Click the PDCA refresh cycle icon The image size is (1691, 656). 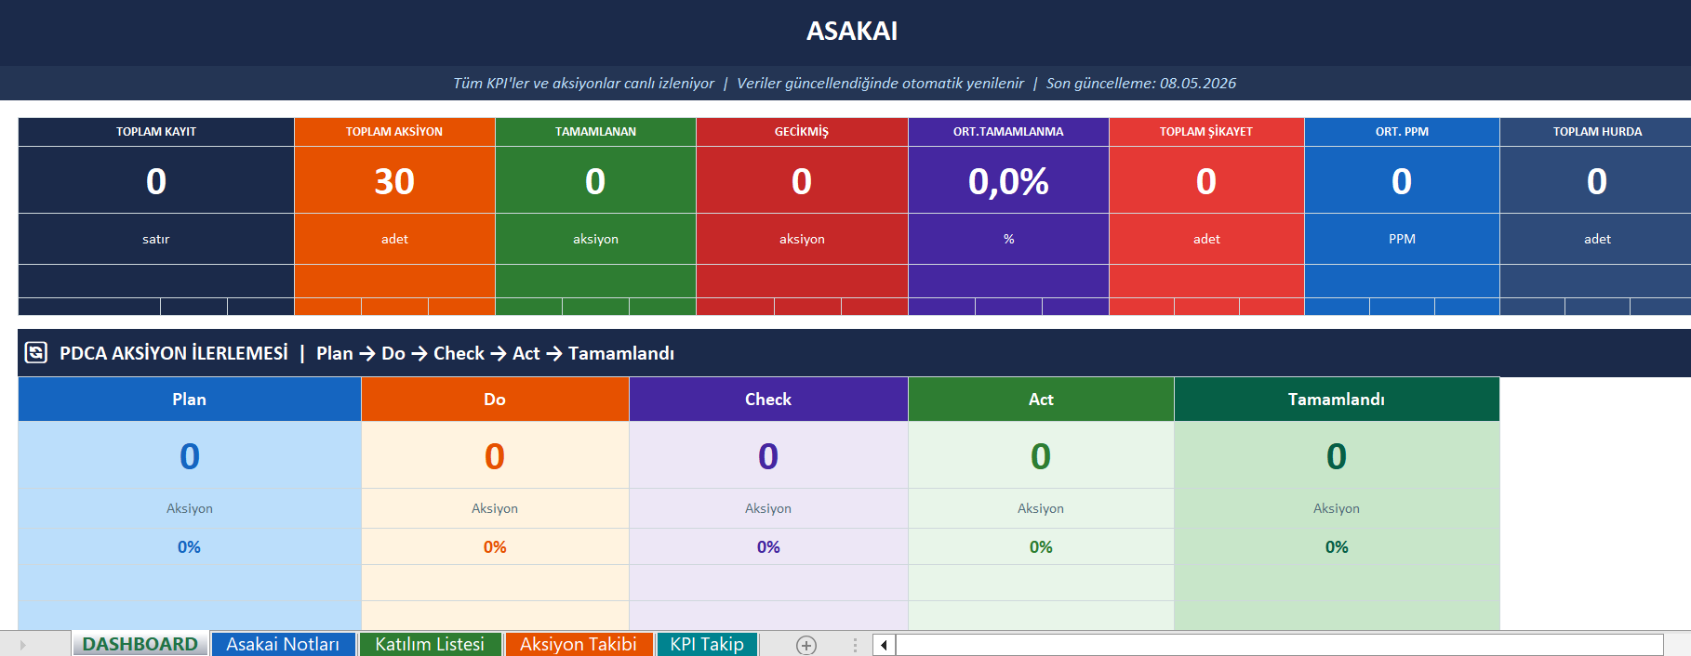click(36, 353)
